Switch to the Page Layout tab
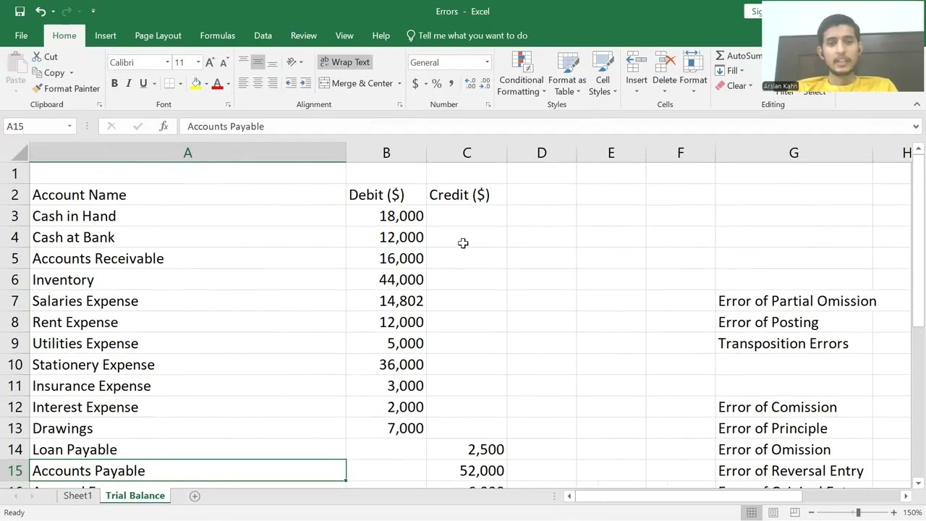 pyautogui.click(x=158, y=35)
